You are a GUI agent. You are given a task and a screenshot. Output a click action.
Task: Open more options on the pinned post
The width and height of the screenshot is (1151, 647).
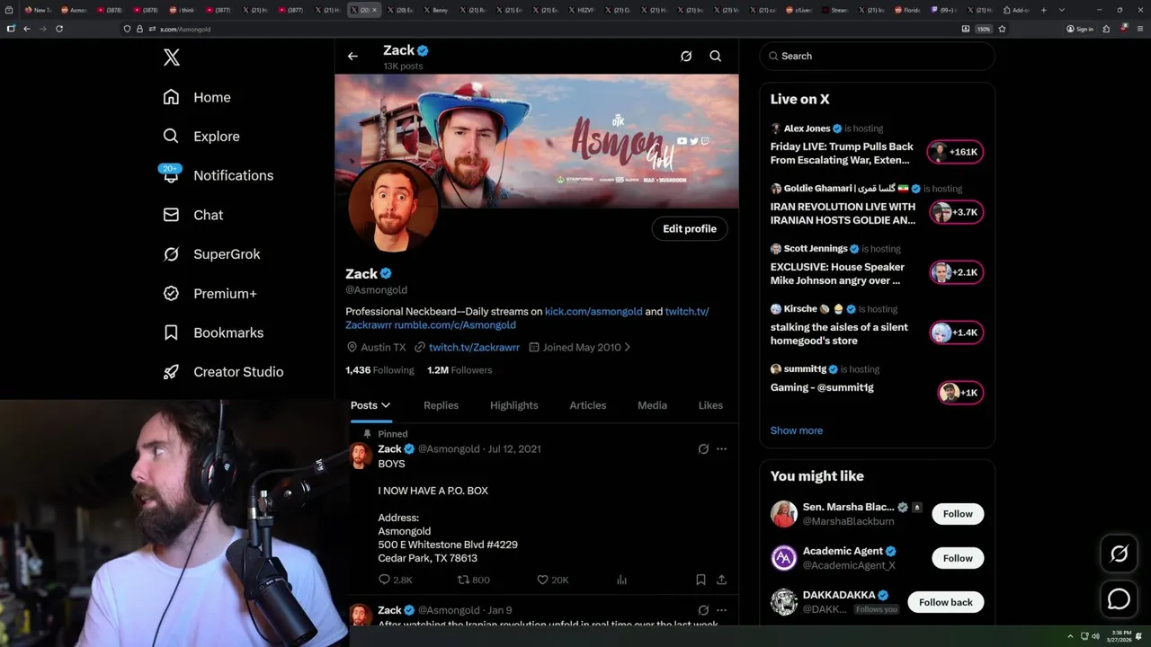pos(721,448)
